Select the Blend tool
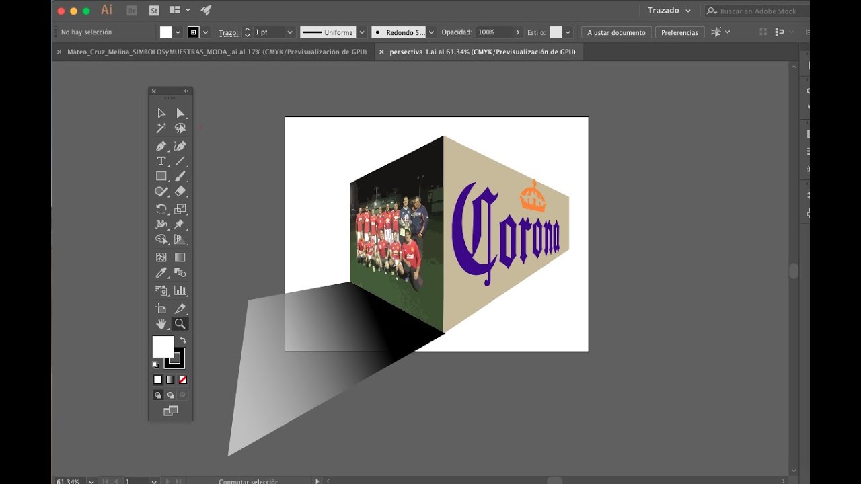861x484 pixels. pyautogui.click(x=180, y=273)
